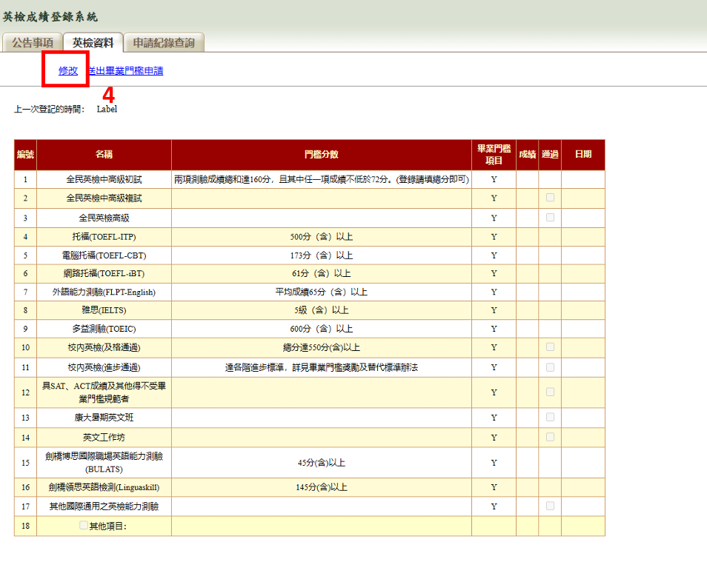Select the 托福(TOEFL-ITP) name cell
The image size is (707, 562).
click(104, 237)
